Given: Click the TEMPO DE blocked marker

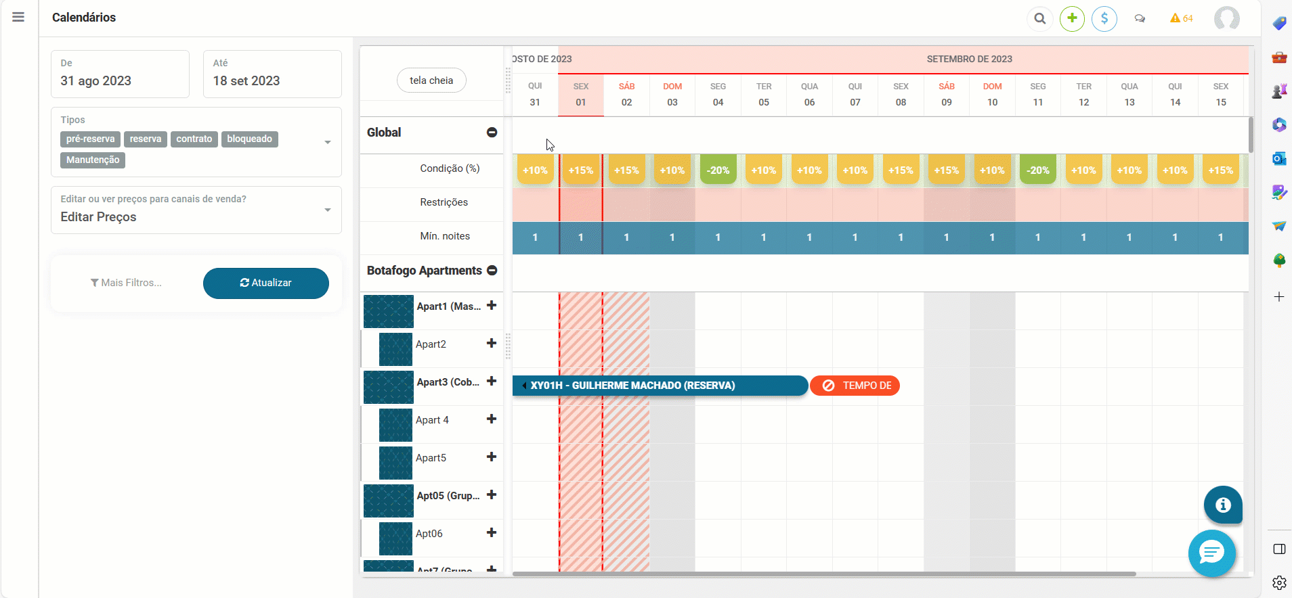Looking at the screenshot, I should click(855, 386).
